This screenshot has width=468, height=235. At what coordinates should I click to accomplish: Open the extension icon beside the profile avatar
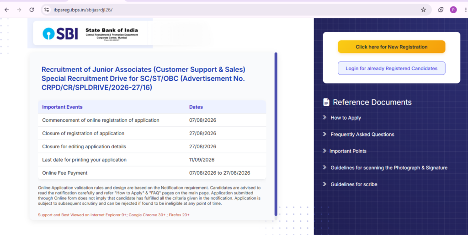pos(441,10)
